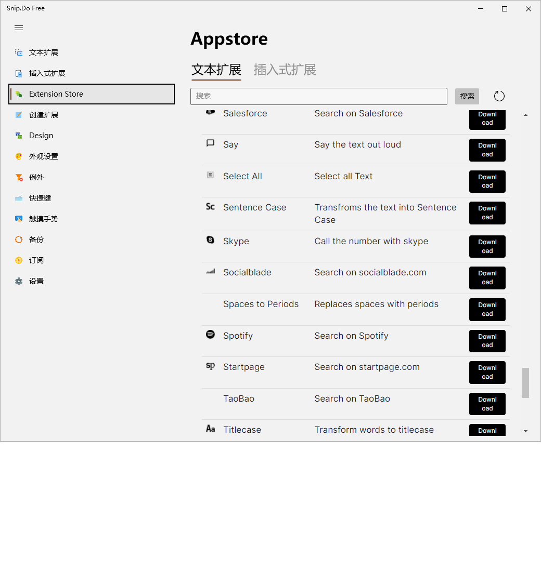Image resolution: width=541 pixels, height=584 pixels.
Task: Click 'Search on startpage.com' description
Action: click(x=367, y=367)
